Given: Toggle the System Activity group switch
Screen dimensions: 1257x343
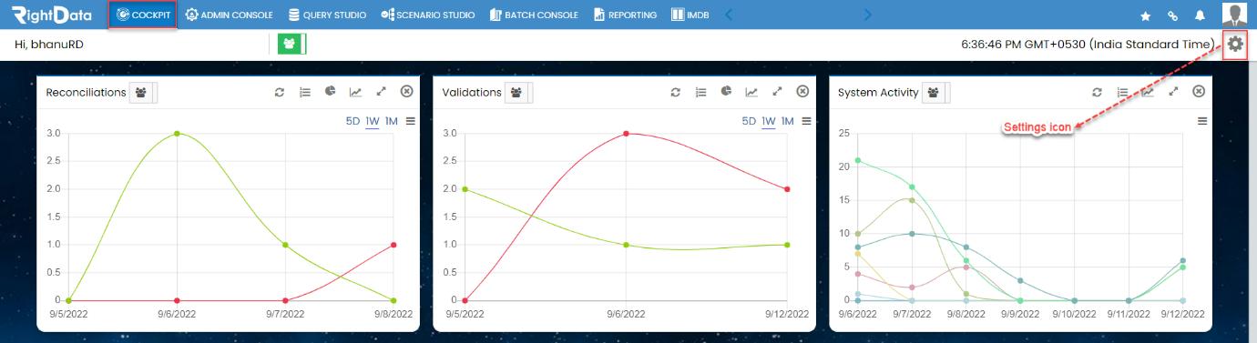Looking at the screenshot, I should 935,92.
